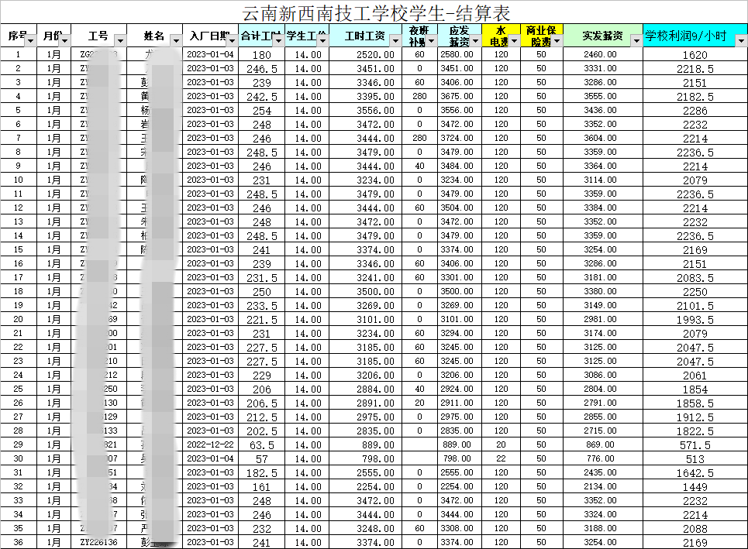Select the employee ID cell ZY226136
The height and width of the screenshot is (549, 748).
coord(98,542)
